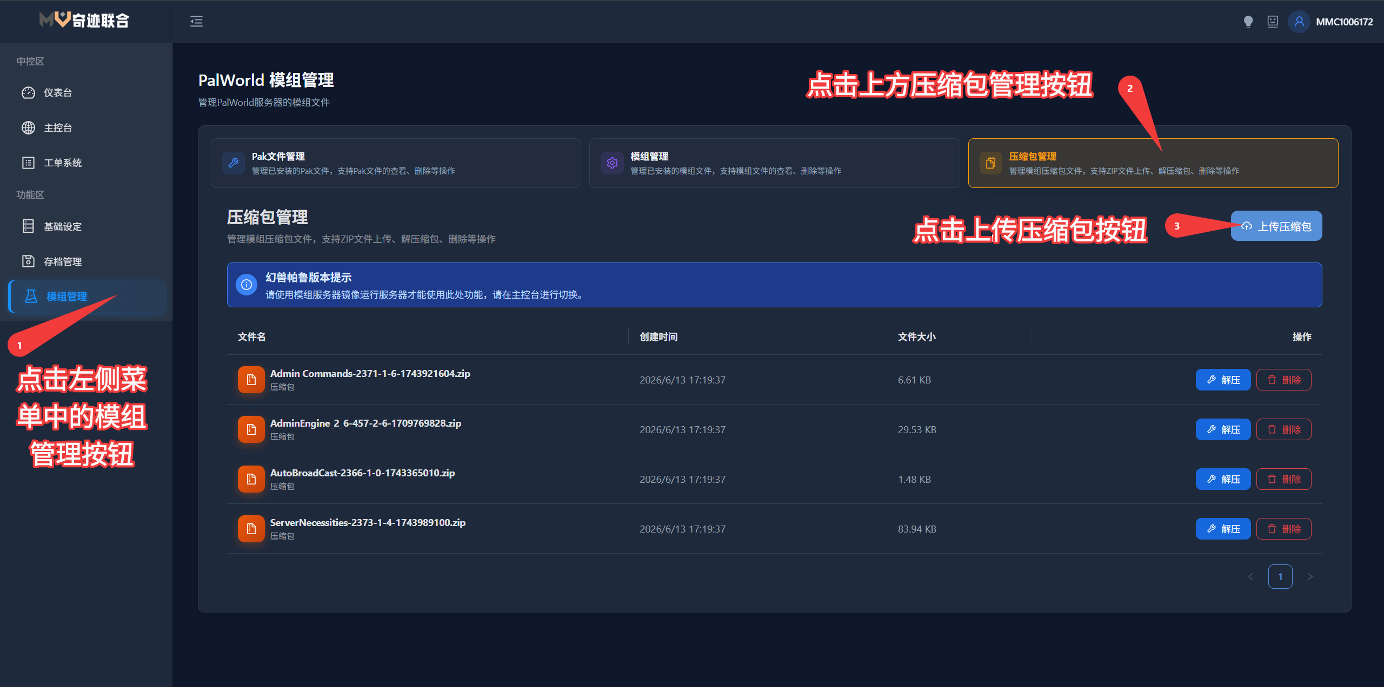Select 基础设定 in the sidebar

pyautogui.click(x=86, y=226)
